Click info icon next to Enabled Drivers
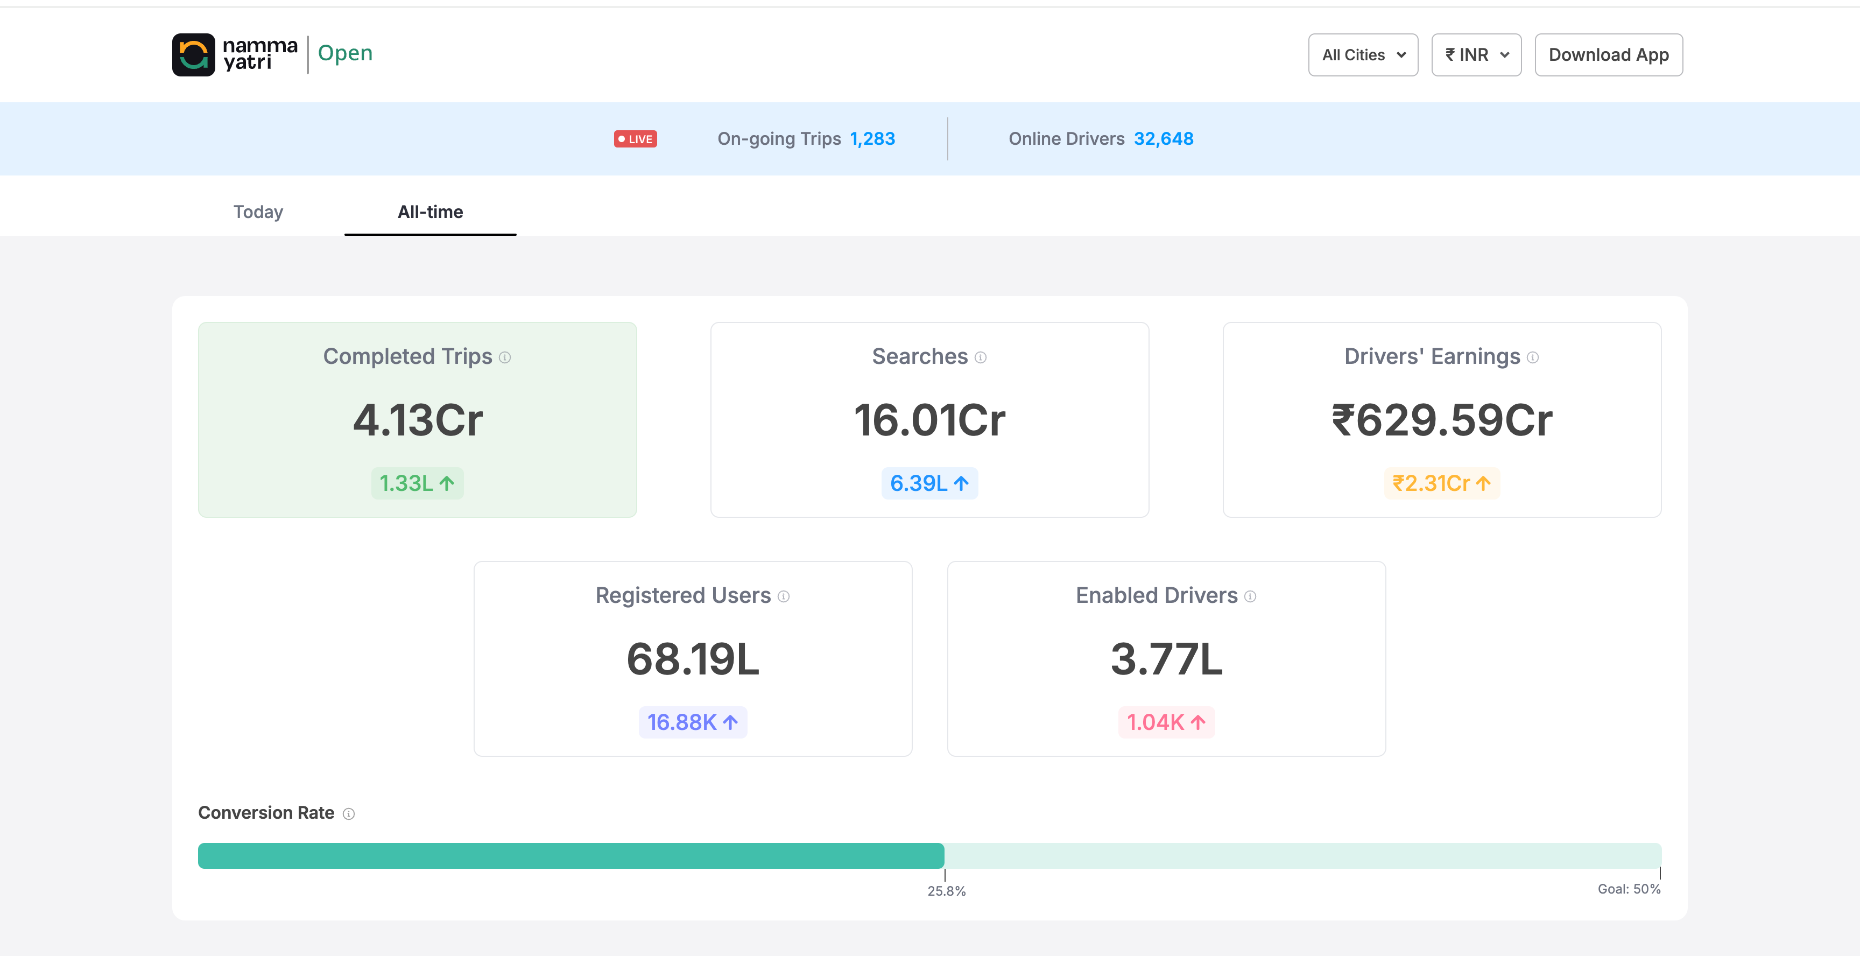Viewport: 1860px width, 956px height. tap(1251, 596)
